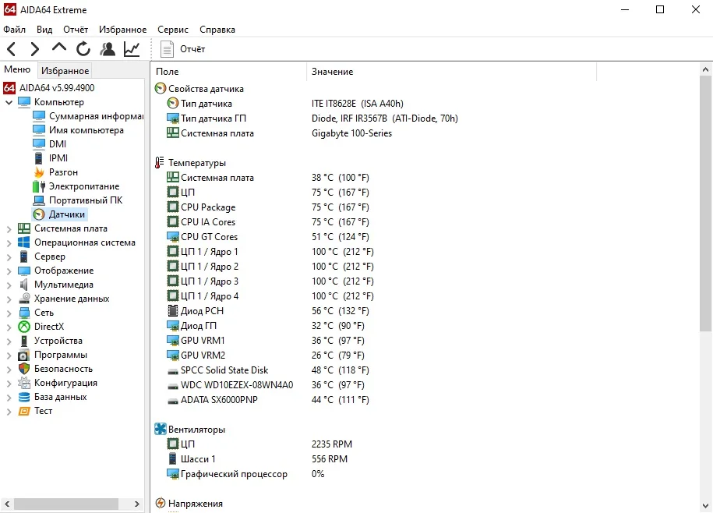This screenshot has height=513, width=713.
Task: Click the tree panel horizontal scrollbar left arrow
Action: [x=7, y=504]
